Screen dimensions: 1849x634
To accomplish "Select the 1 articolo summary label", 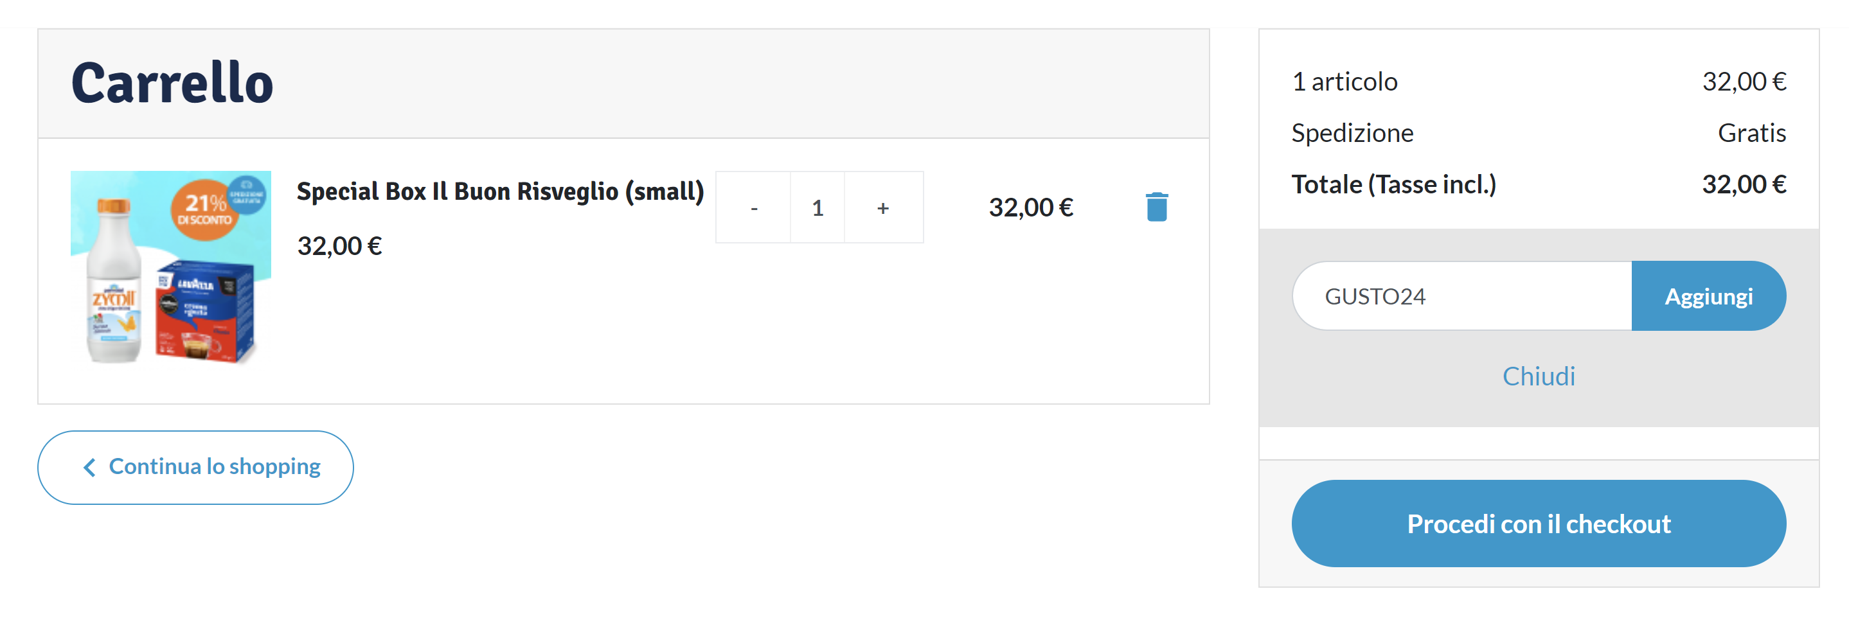I will click(x=1344, y=82).
